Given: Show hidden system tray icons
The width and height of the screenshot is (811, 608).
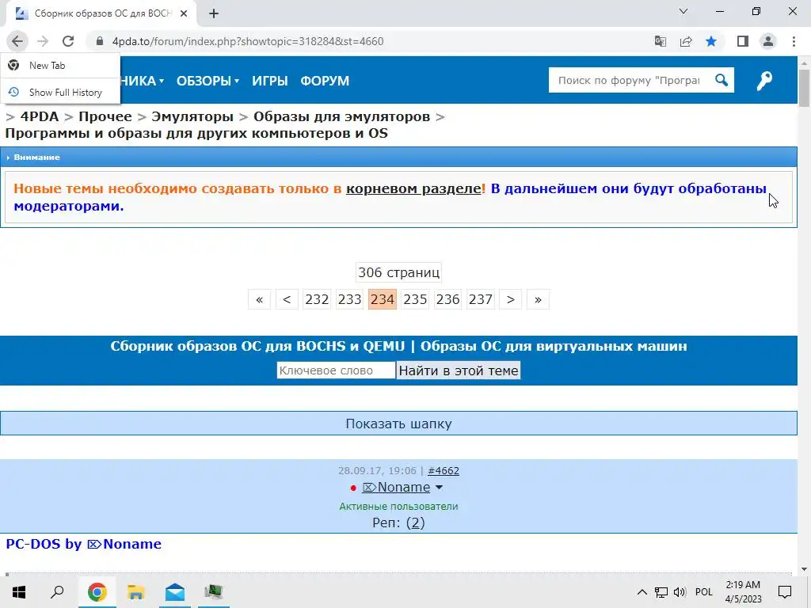Looking at the screenshot, I should click(x=642, y=591).
